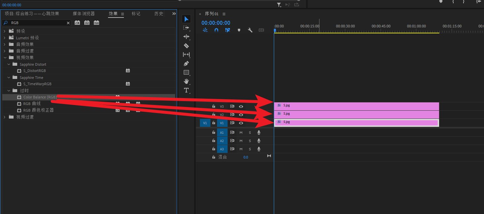Mute audio track A1
This screenshot has width=484, height=214.
pos(241,132)
